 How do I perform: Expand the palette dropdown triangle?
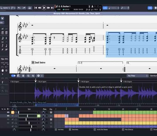tap(2, 18)
